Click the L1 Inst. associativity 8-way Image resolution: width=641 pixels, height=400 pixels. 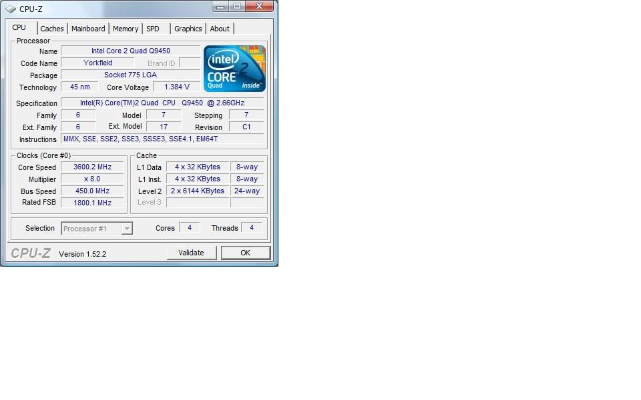tap(247, 179)
